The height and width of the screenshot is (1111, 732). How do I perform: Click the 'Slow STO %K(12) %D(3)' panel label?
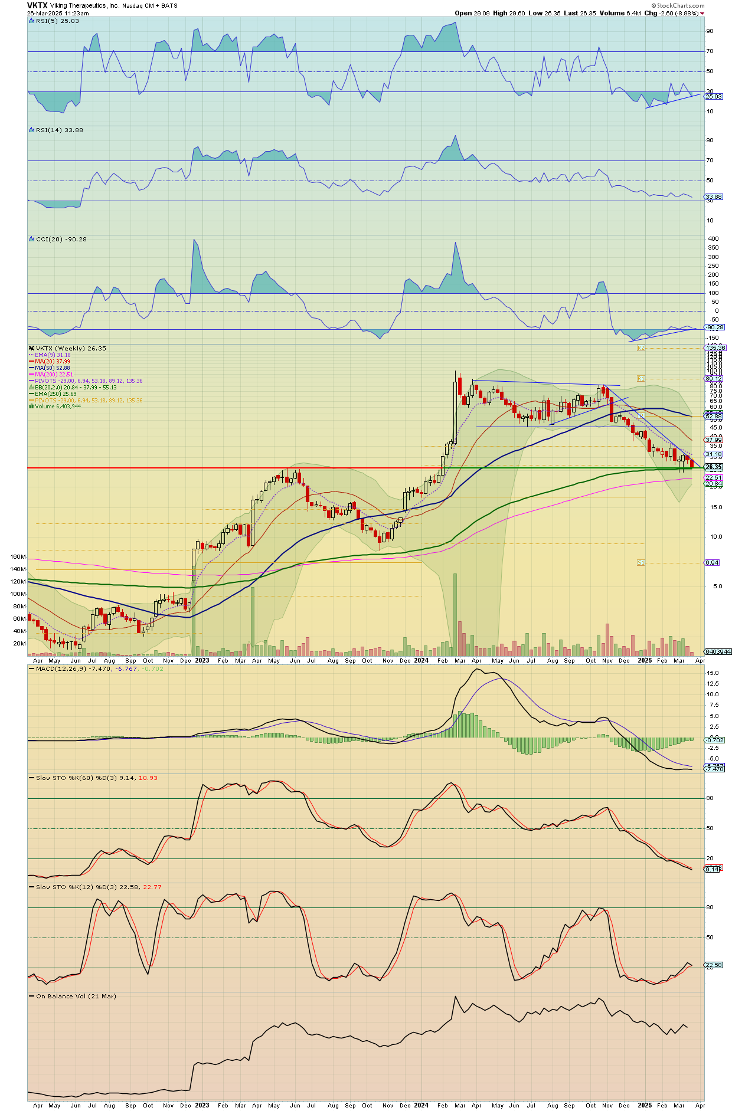99,887
